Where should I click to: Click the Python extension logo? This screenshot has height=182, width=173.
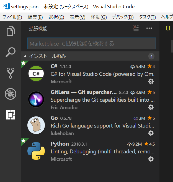click(x=36, y=151)
